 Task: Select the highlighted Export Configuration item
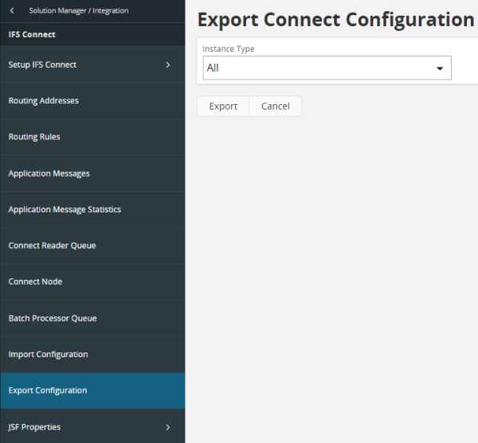(x=92, y=391)
